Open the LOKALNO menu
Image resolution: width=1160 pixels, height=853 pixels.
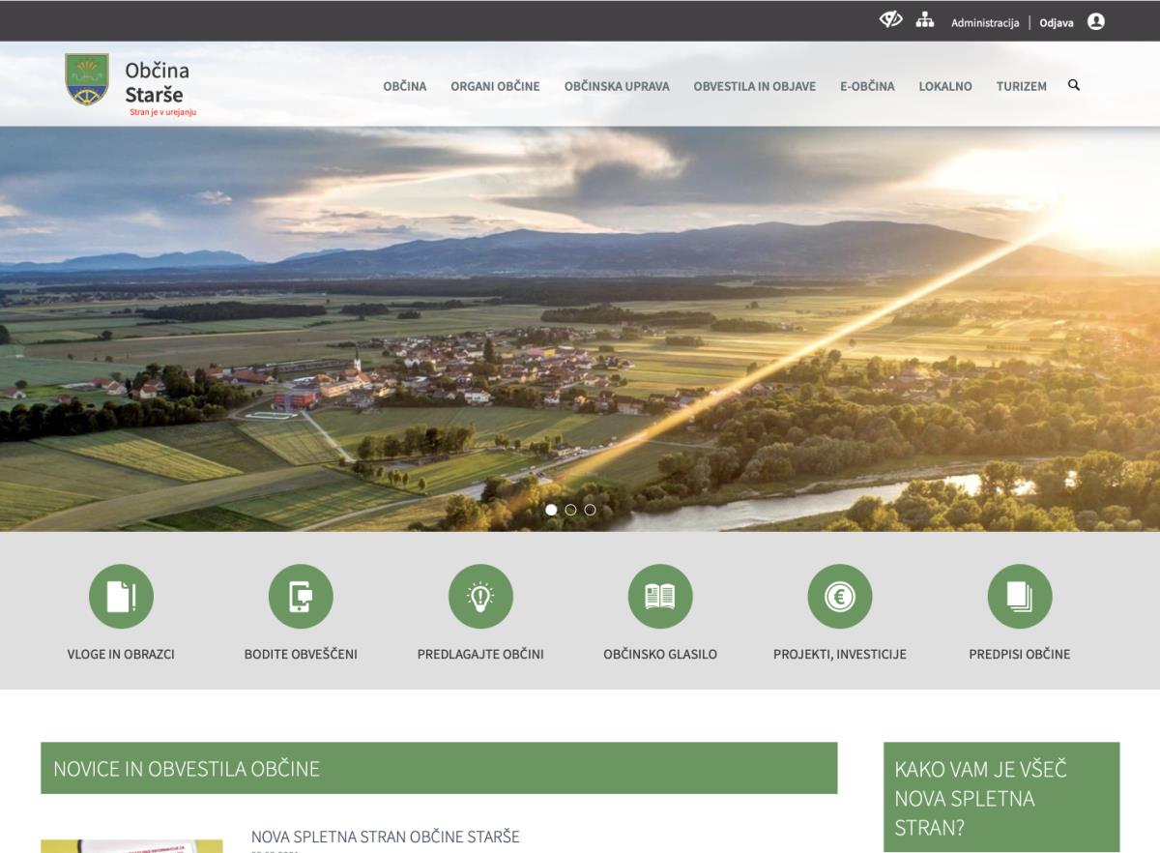click(x=945, y=86)
